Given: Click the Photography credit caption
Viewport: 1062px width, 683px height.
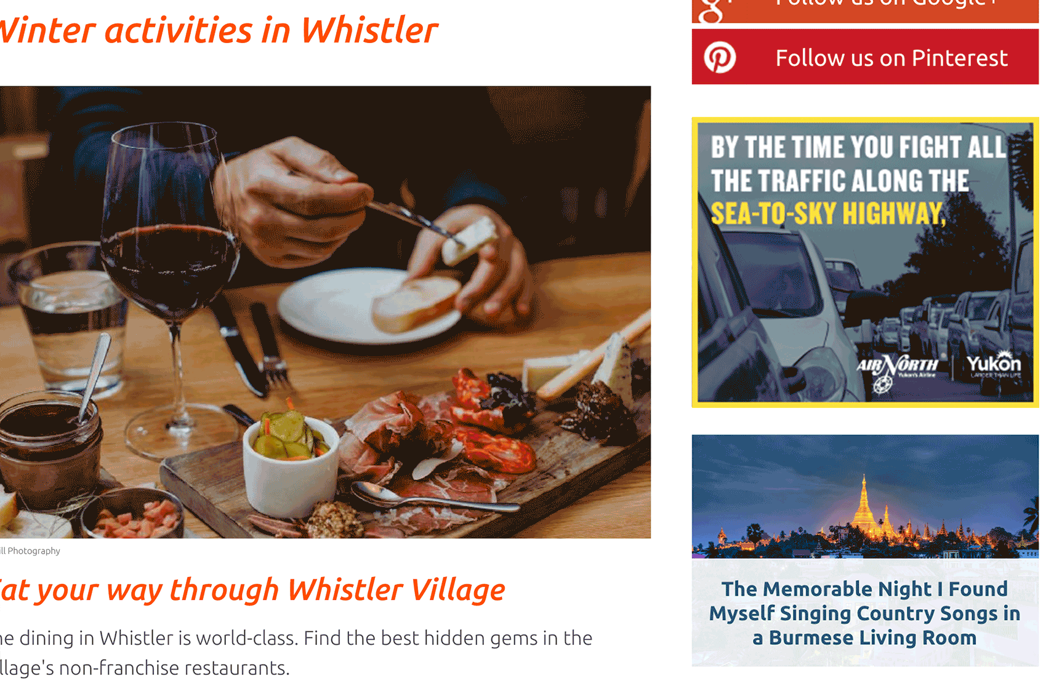Looking at the screenshot, I should (x=30, y=551).
